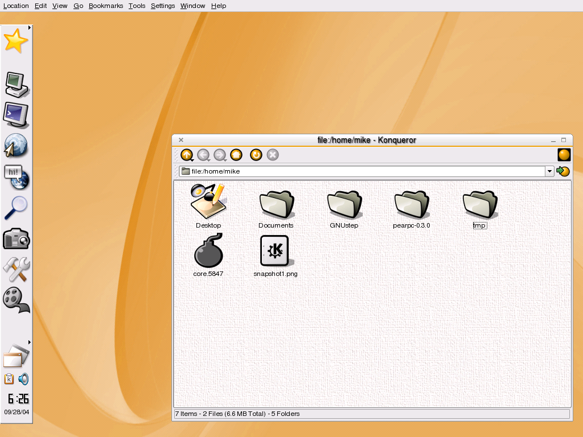Click the Go button beside location bar

[563, 171]
